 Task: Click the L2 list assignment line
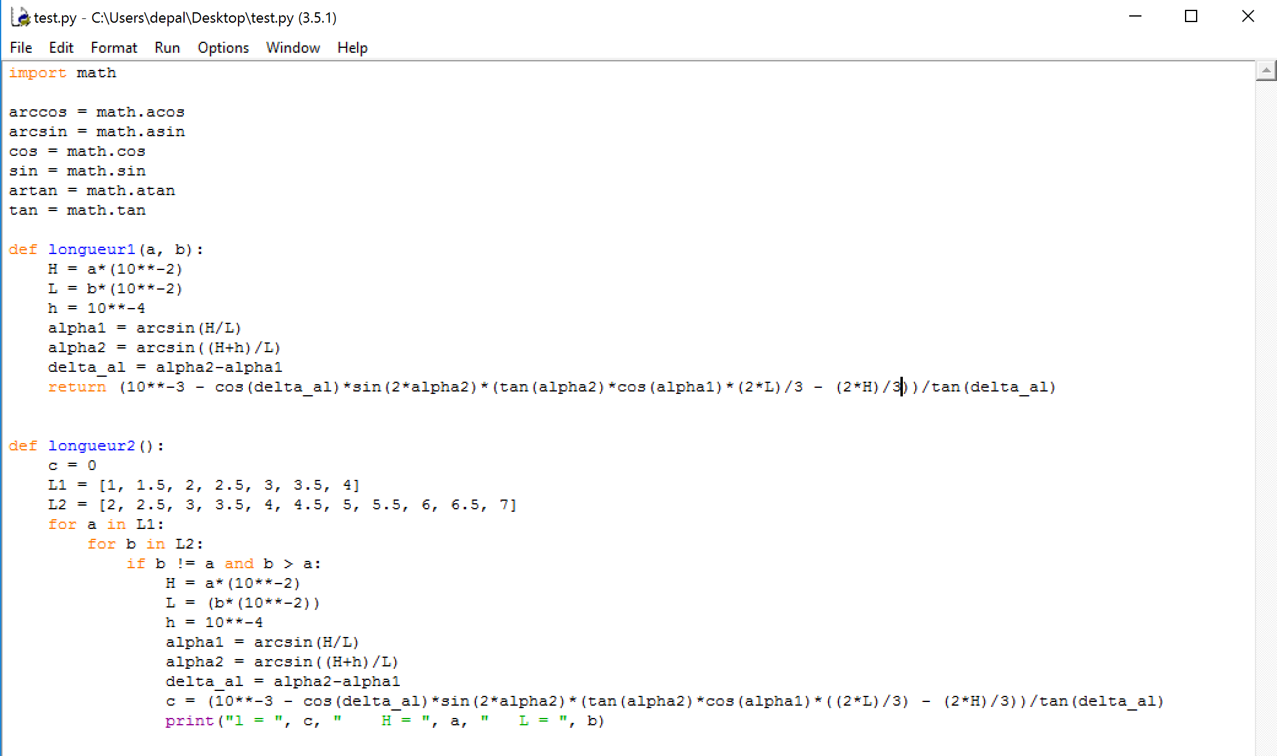coord(282,505)
